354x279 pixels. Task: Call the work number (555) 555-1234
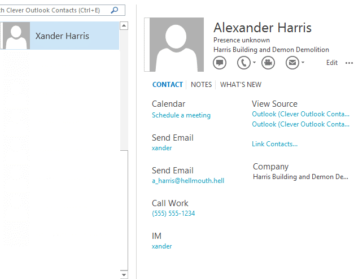pyautogui.click(x=173, y=213)
